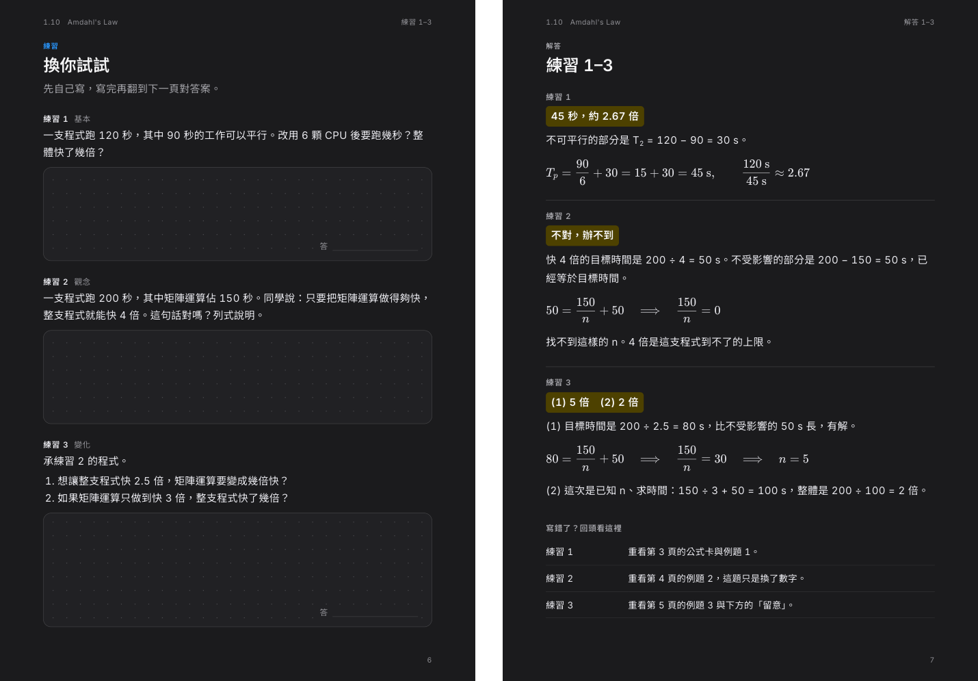Click the highlighted answer 不對，辦不到
The image size is (978, 681).
(582, 235)
